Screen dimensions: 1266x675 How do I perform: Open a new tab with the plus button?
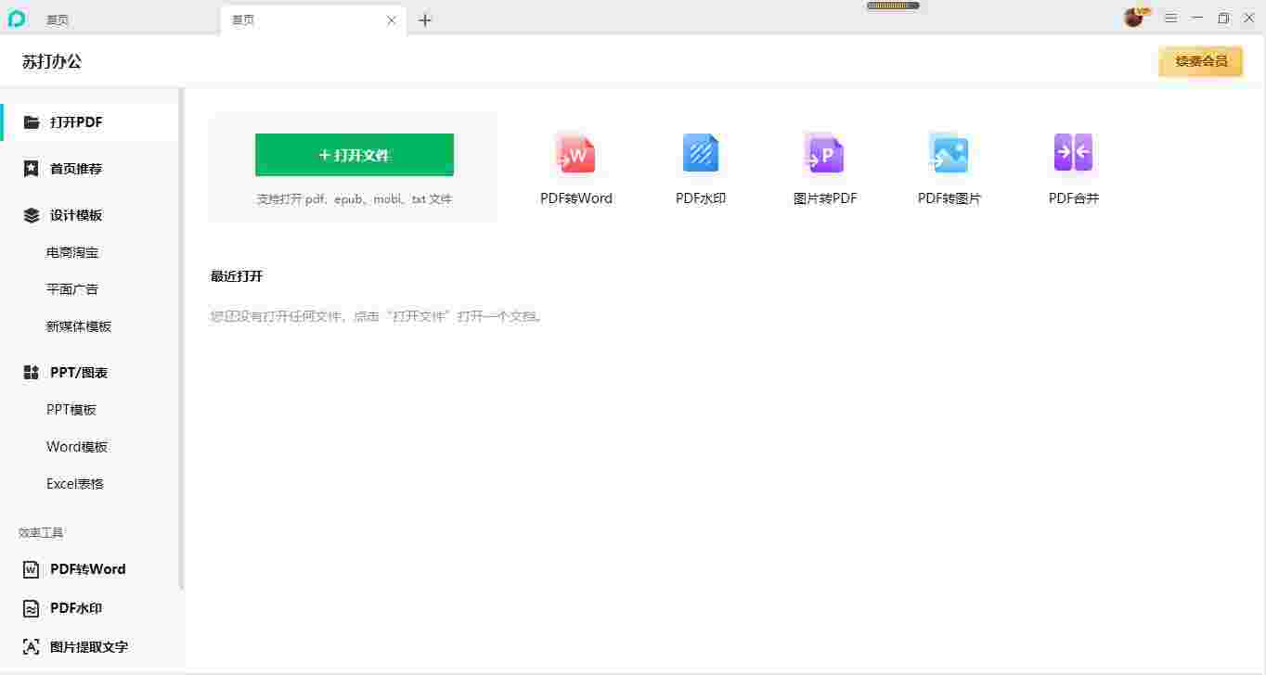pyautogui.click(x=425, y=19)
